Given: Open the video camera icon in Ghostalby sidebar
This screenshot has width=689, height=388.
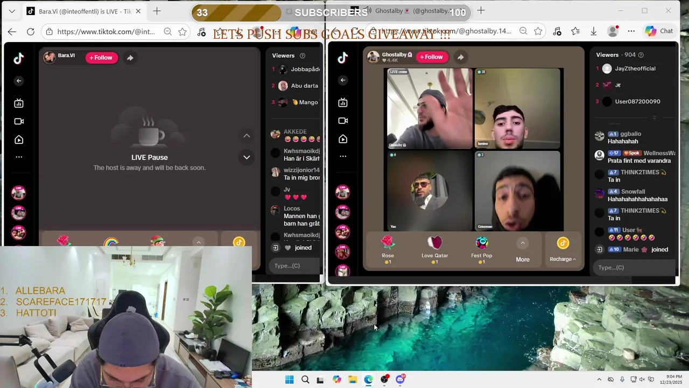Looking at the screenshot, I should click(343, 121).
